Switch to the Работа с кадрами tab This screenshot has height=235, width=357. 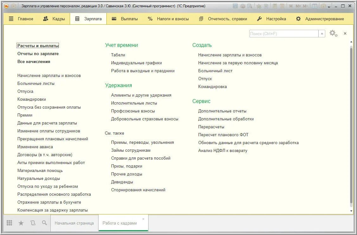pos(120,223)
